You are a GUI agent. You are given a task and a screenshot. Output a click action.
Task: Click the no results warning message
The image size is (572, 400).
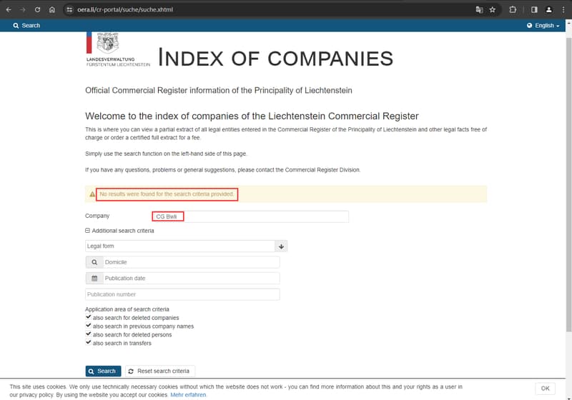167,194
